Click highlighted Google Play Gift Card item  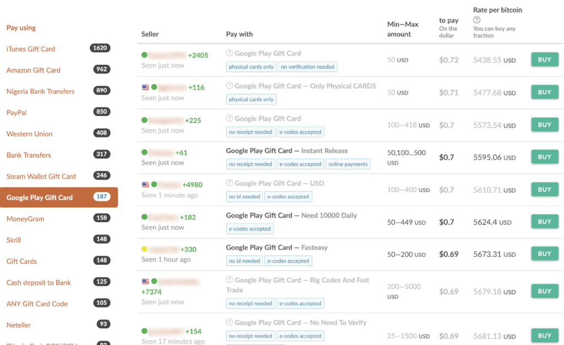click(x=59, y=198)
